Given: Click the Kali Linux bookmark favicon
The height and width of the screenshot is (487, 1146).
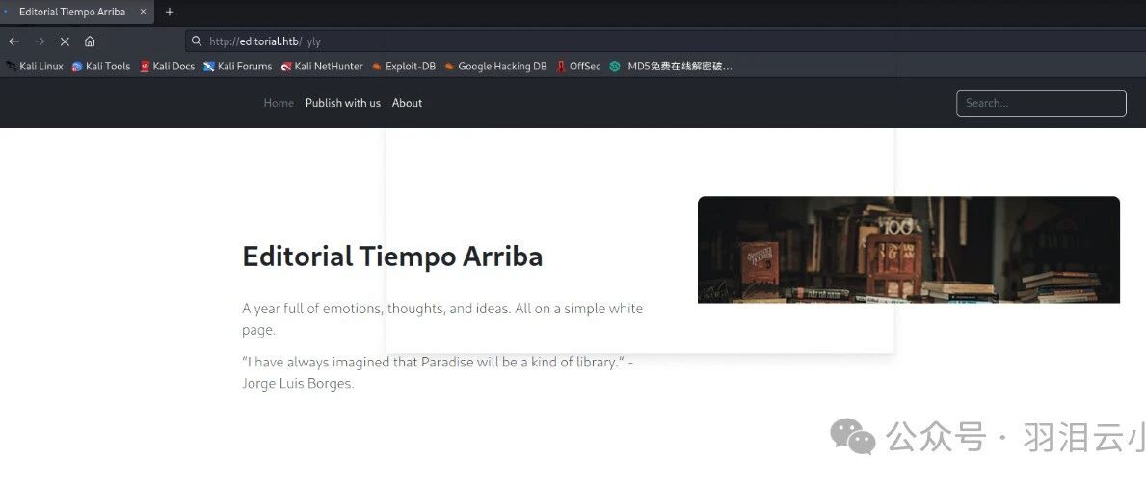Looking at the screenshot, I should pyautogui.click(x=11, y=66).
